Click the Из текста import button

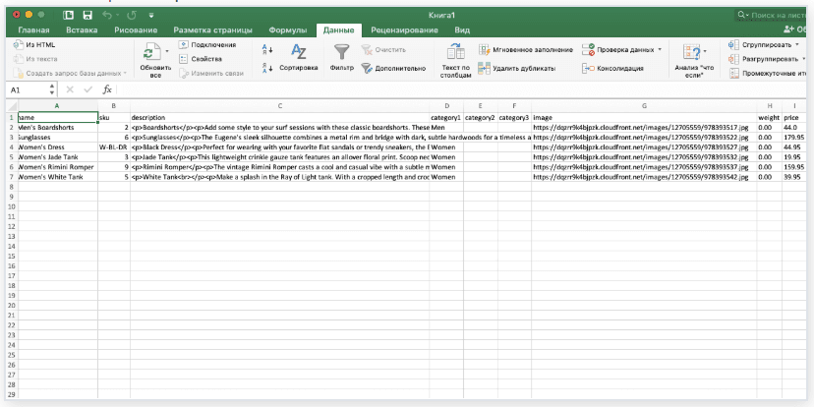click(35, 59)
